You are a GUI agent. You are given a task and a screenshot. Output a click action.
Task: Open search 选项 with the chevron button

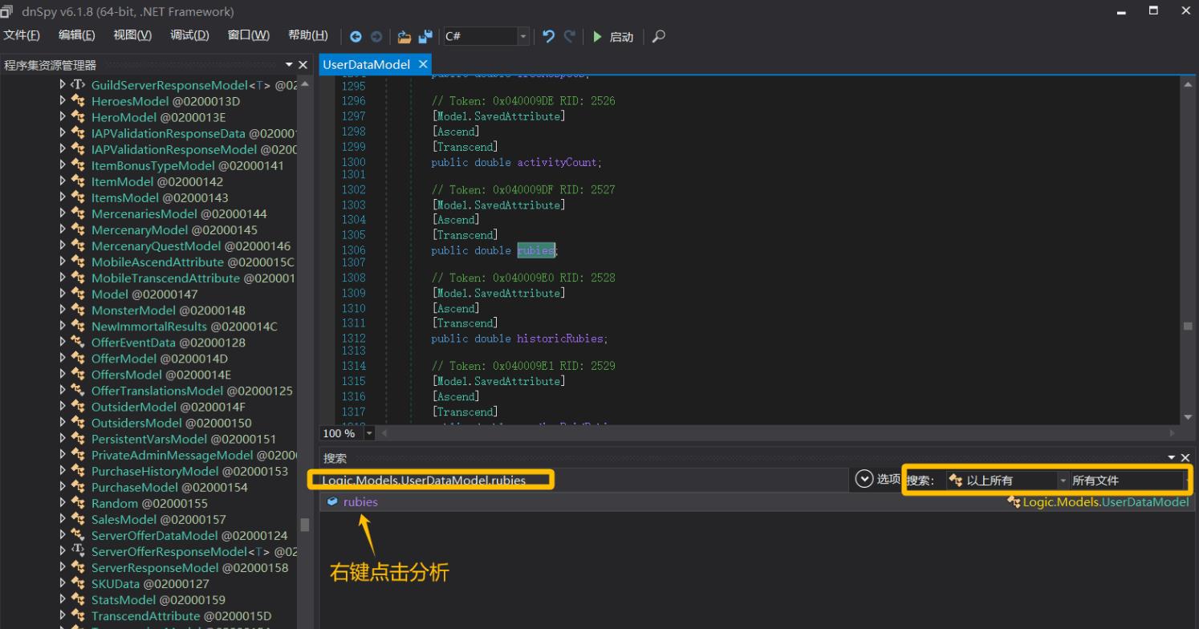tap(864, 479)
